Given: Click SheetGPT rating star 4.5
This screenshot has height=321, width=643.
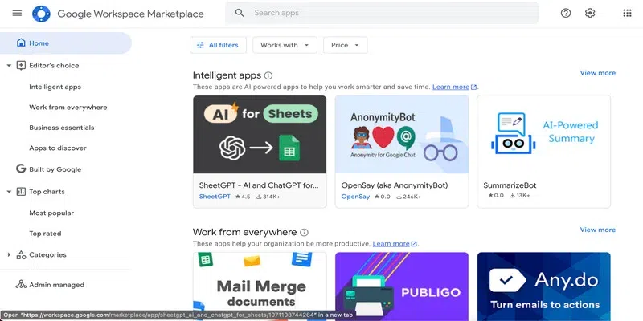Looking at the screenshot, I should (243, 197).
